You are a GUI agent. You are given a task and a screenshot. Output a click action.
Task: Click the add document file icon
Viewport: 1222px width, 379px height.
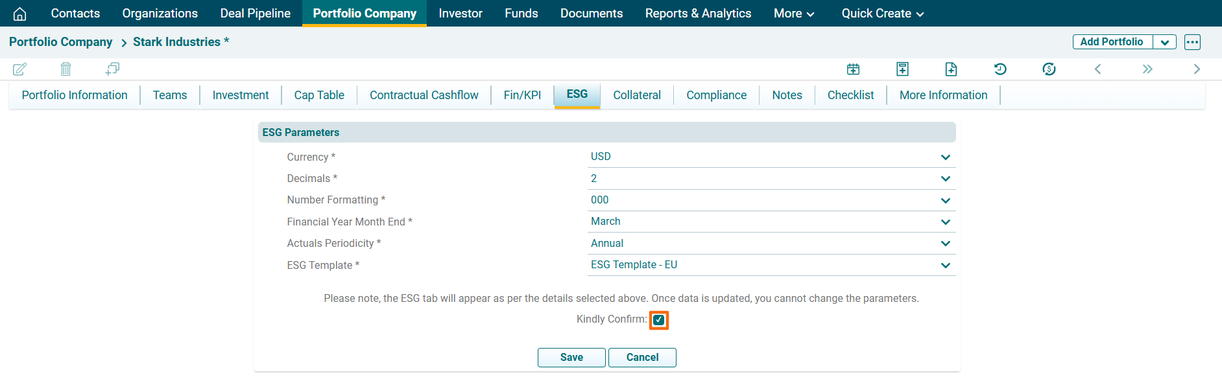(951, 69)
